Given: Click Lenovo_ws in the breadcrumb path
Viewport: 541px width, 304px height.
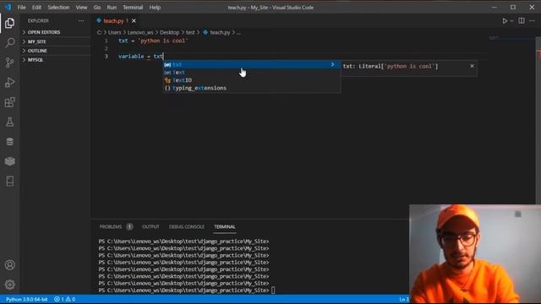Looking at the screenshot, I should pyautogui.click(x=140, y=32).
